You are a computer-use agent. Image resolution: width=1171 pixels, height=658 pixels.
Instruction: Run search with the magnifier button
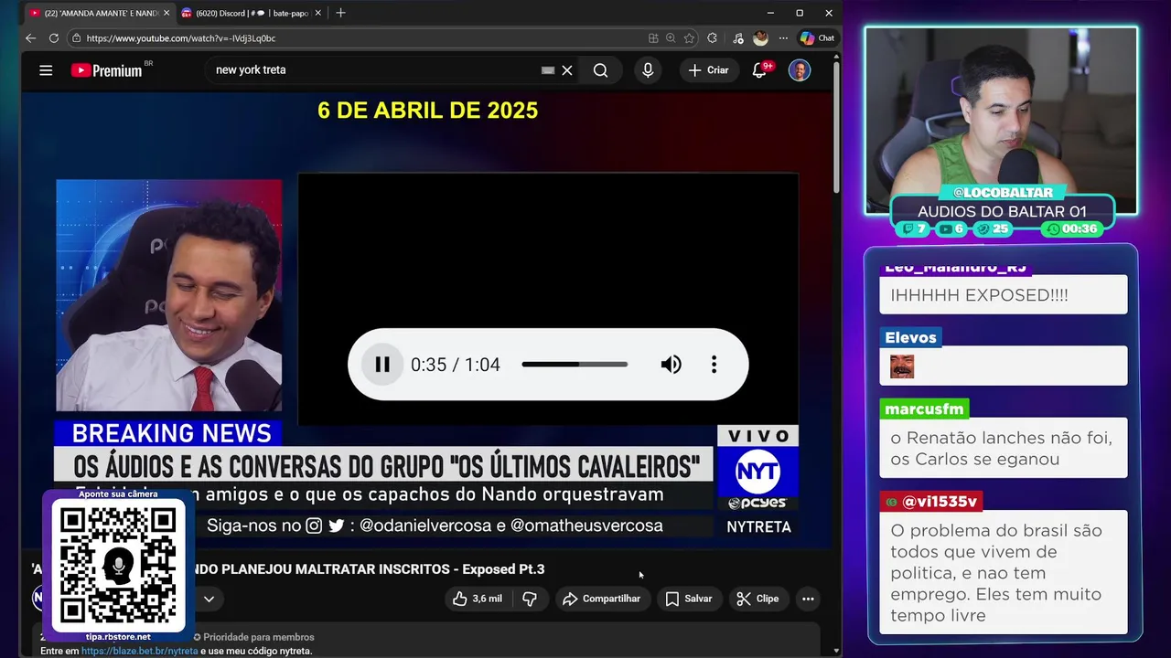click(x=600, y=70)
